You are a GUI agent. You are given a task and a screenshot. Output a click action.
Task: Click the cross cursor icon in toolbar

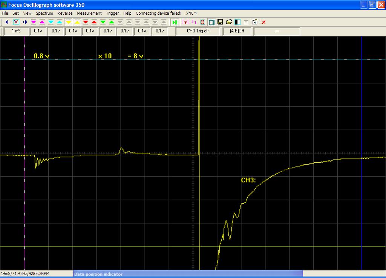pyautogui.click(x=16, y=22)
